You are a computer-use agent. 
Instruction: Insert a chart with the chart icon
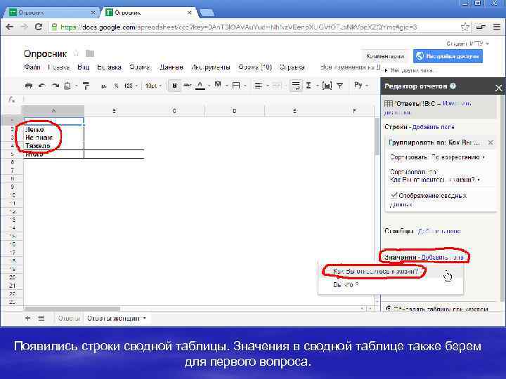(327, 86)
